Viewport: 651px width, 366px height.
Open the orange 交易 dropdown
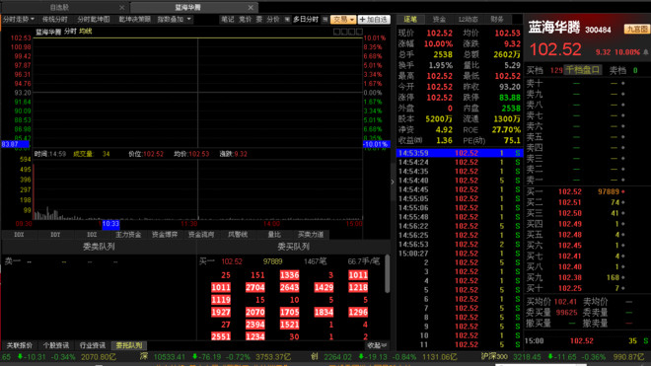point(343,20)
